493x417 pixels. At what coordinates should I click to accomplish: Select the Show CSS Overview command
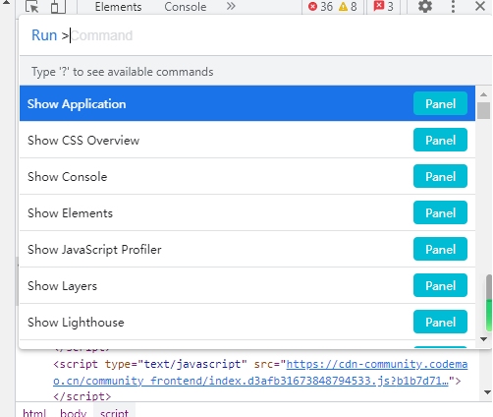point(247,140)
